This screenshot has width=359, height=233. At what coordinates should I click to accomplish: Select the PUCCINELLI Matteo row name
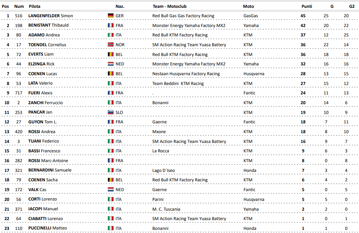[x=47, y=228]
